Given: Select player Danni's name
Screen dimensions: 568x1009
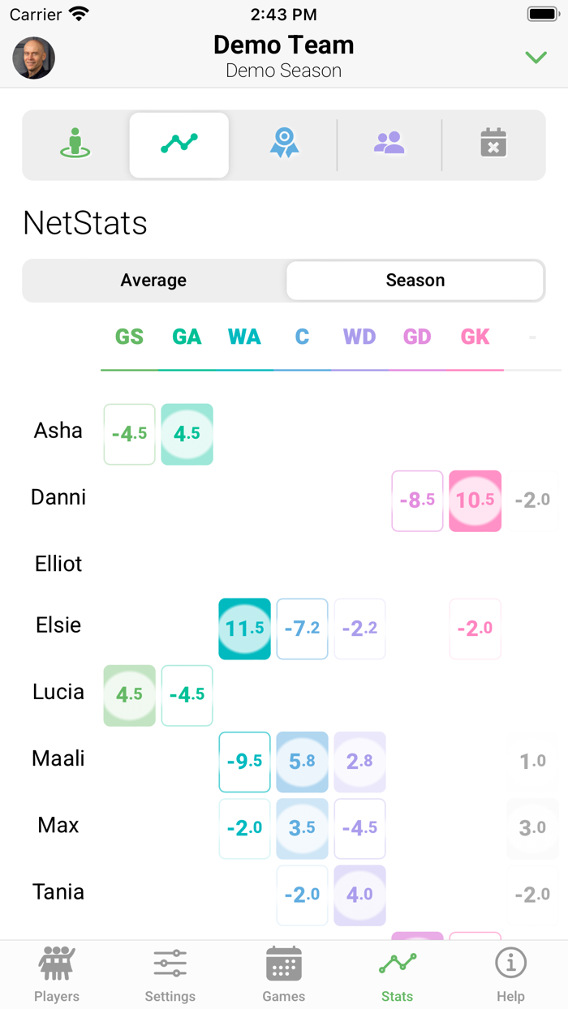Looking at the screenshot, I should (x=58, y=497).
